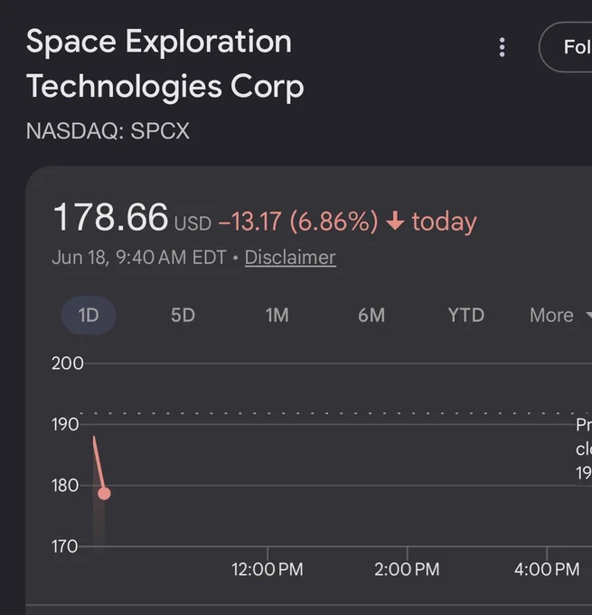Click the current price marker dot

click(104, 493)
